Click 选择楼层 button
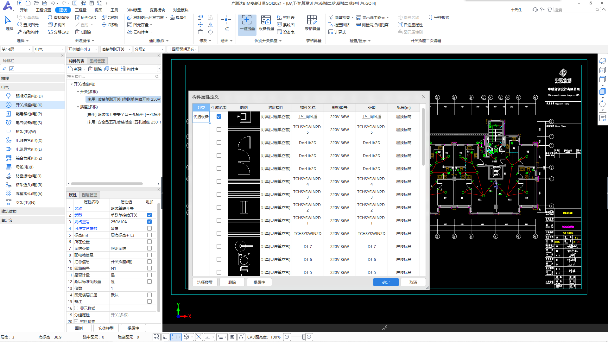 pos(205,282)
